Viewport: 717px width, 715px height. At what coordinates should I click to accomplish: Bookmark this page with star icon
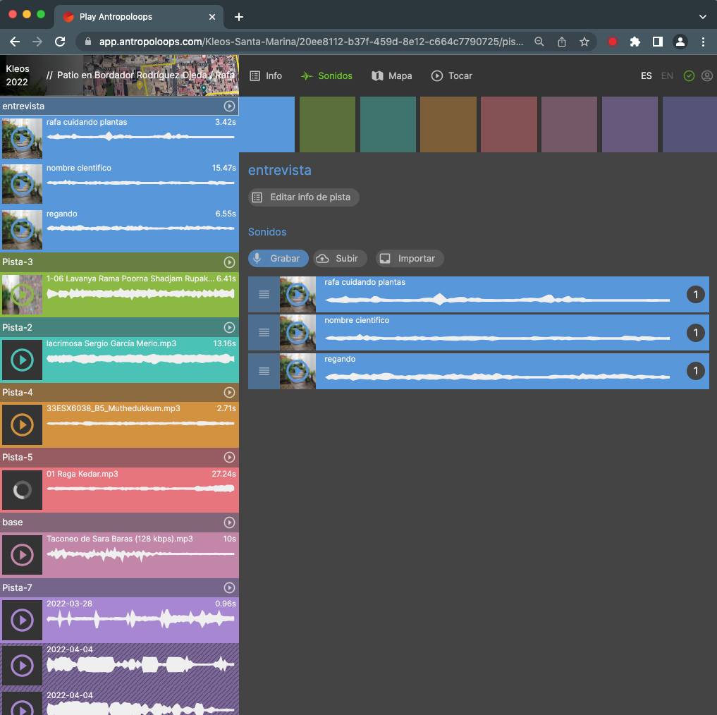tap(584, 42)
